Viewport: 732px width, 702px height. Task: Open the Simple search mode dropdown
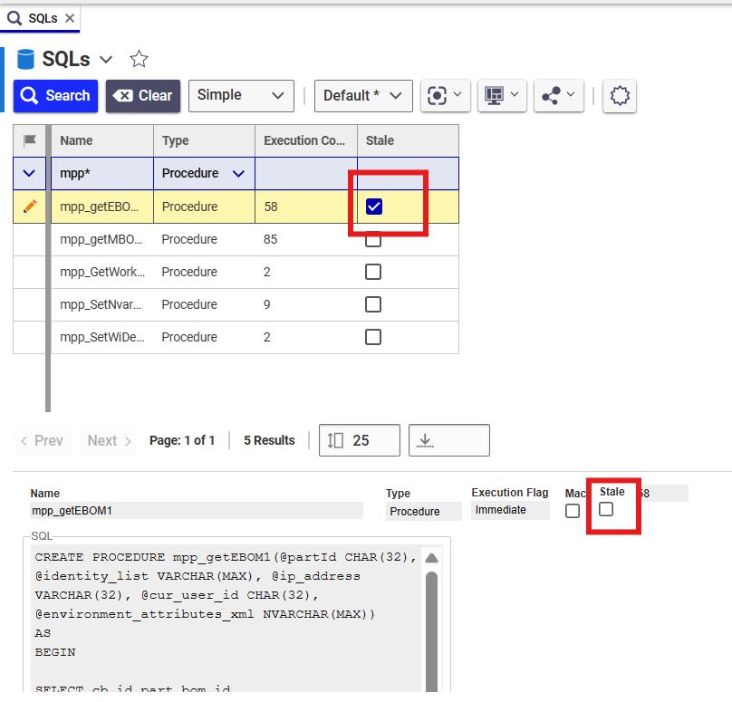pyautogui.click(x=241, y=95)
